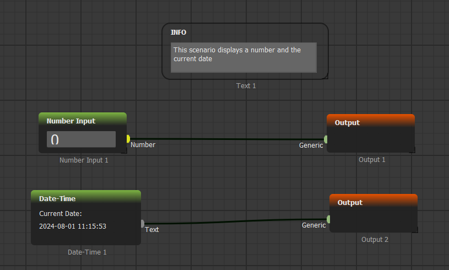Click the current date value in Date-Time

[73, 226]
